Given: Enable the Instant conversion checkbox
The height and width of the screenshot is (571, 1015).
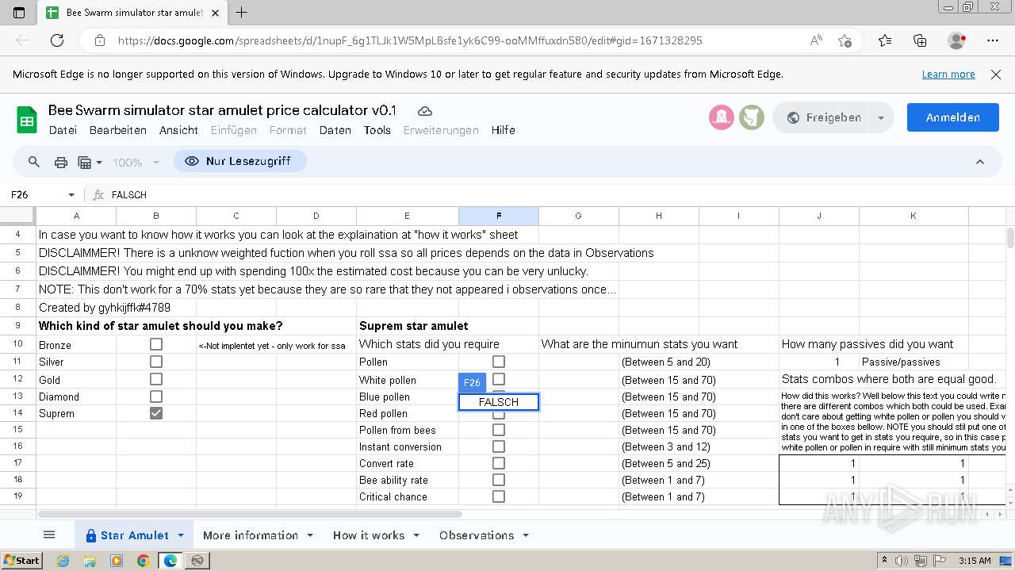Looking at the screenshot, I should [x=499, y=446].
